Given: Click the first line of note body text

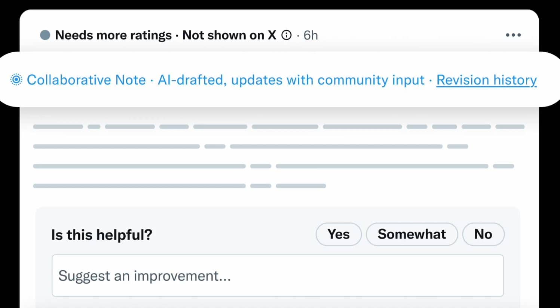Looking at the screenshot, I should coord(278,127).
